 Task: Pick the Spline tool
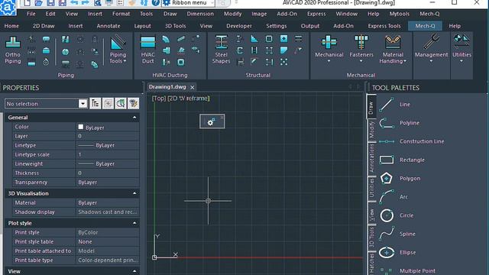tap(397, 234)
